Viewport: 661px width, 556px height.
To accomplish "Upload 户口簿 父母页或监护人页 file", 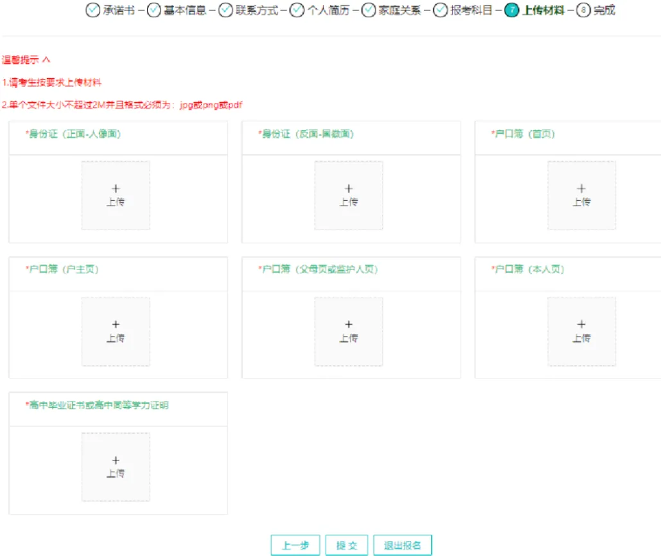I will [x=349, y=332].
